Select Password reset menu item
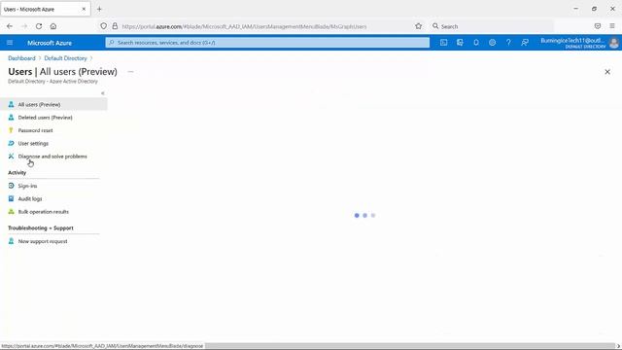 tap(53, 130)
